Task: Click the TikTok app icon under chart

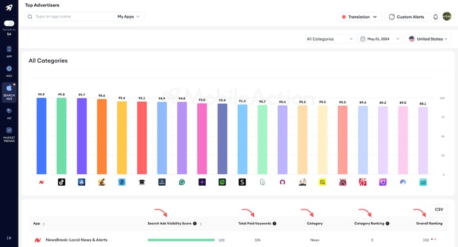Action: 61,182
